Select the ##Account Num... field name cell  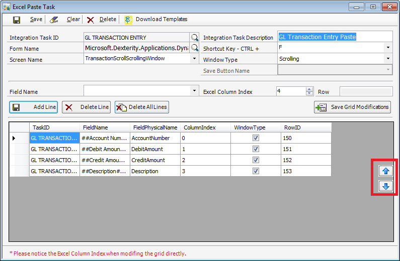pos(105,138)
